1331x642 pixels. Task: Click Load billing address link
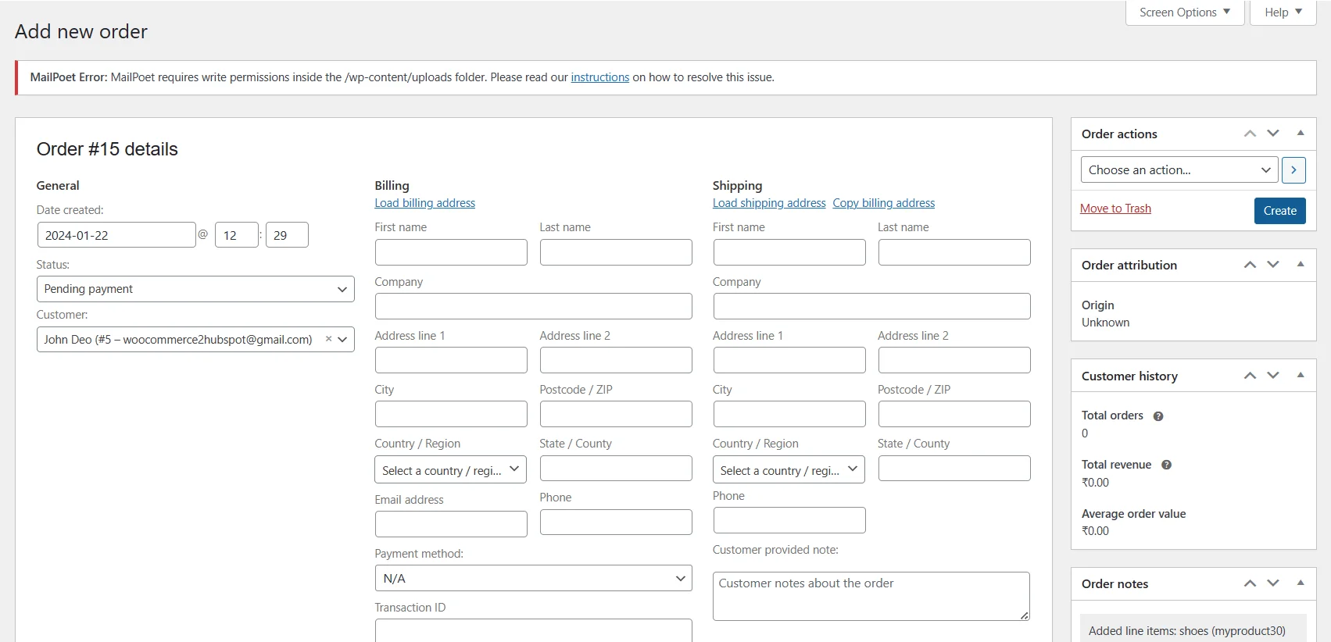coord(424,203)
